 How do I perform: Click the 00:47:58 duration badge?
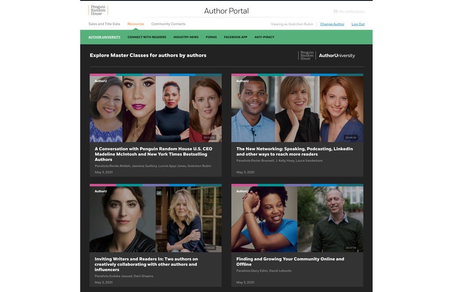351,248
